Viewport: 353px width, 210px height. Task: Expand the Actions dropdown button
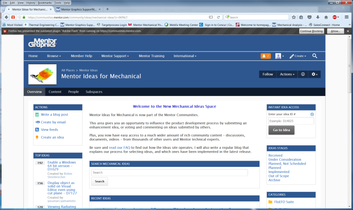287,74
